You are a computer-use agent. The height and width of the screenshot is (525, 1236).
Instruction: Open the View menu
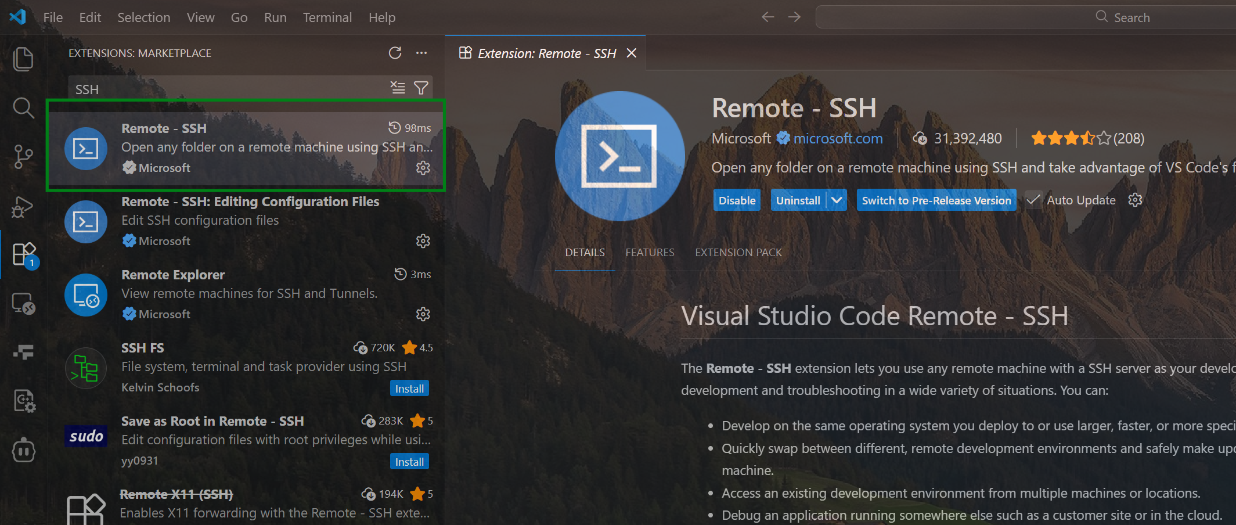tap(200, 17)
